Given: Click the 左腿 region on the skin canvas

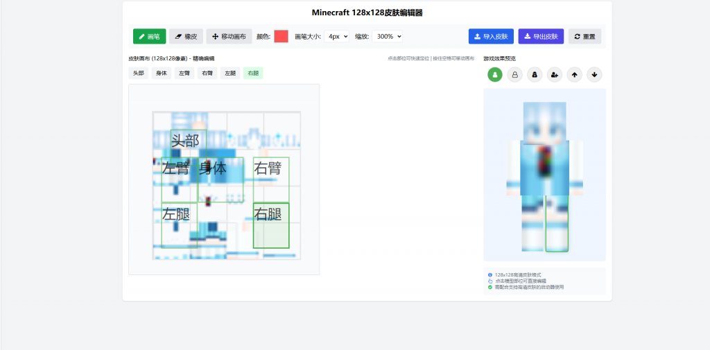Looking at the screenshot, I should (x=180, y=225).
